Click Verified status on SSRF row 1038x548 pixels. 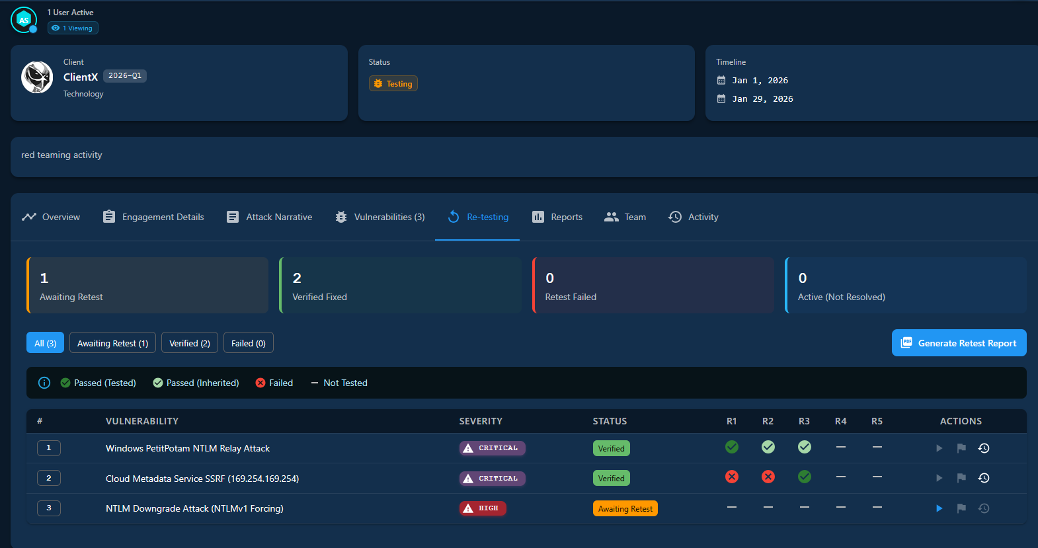tap(612, 479)
